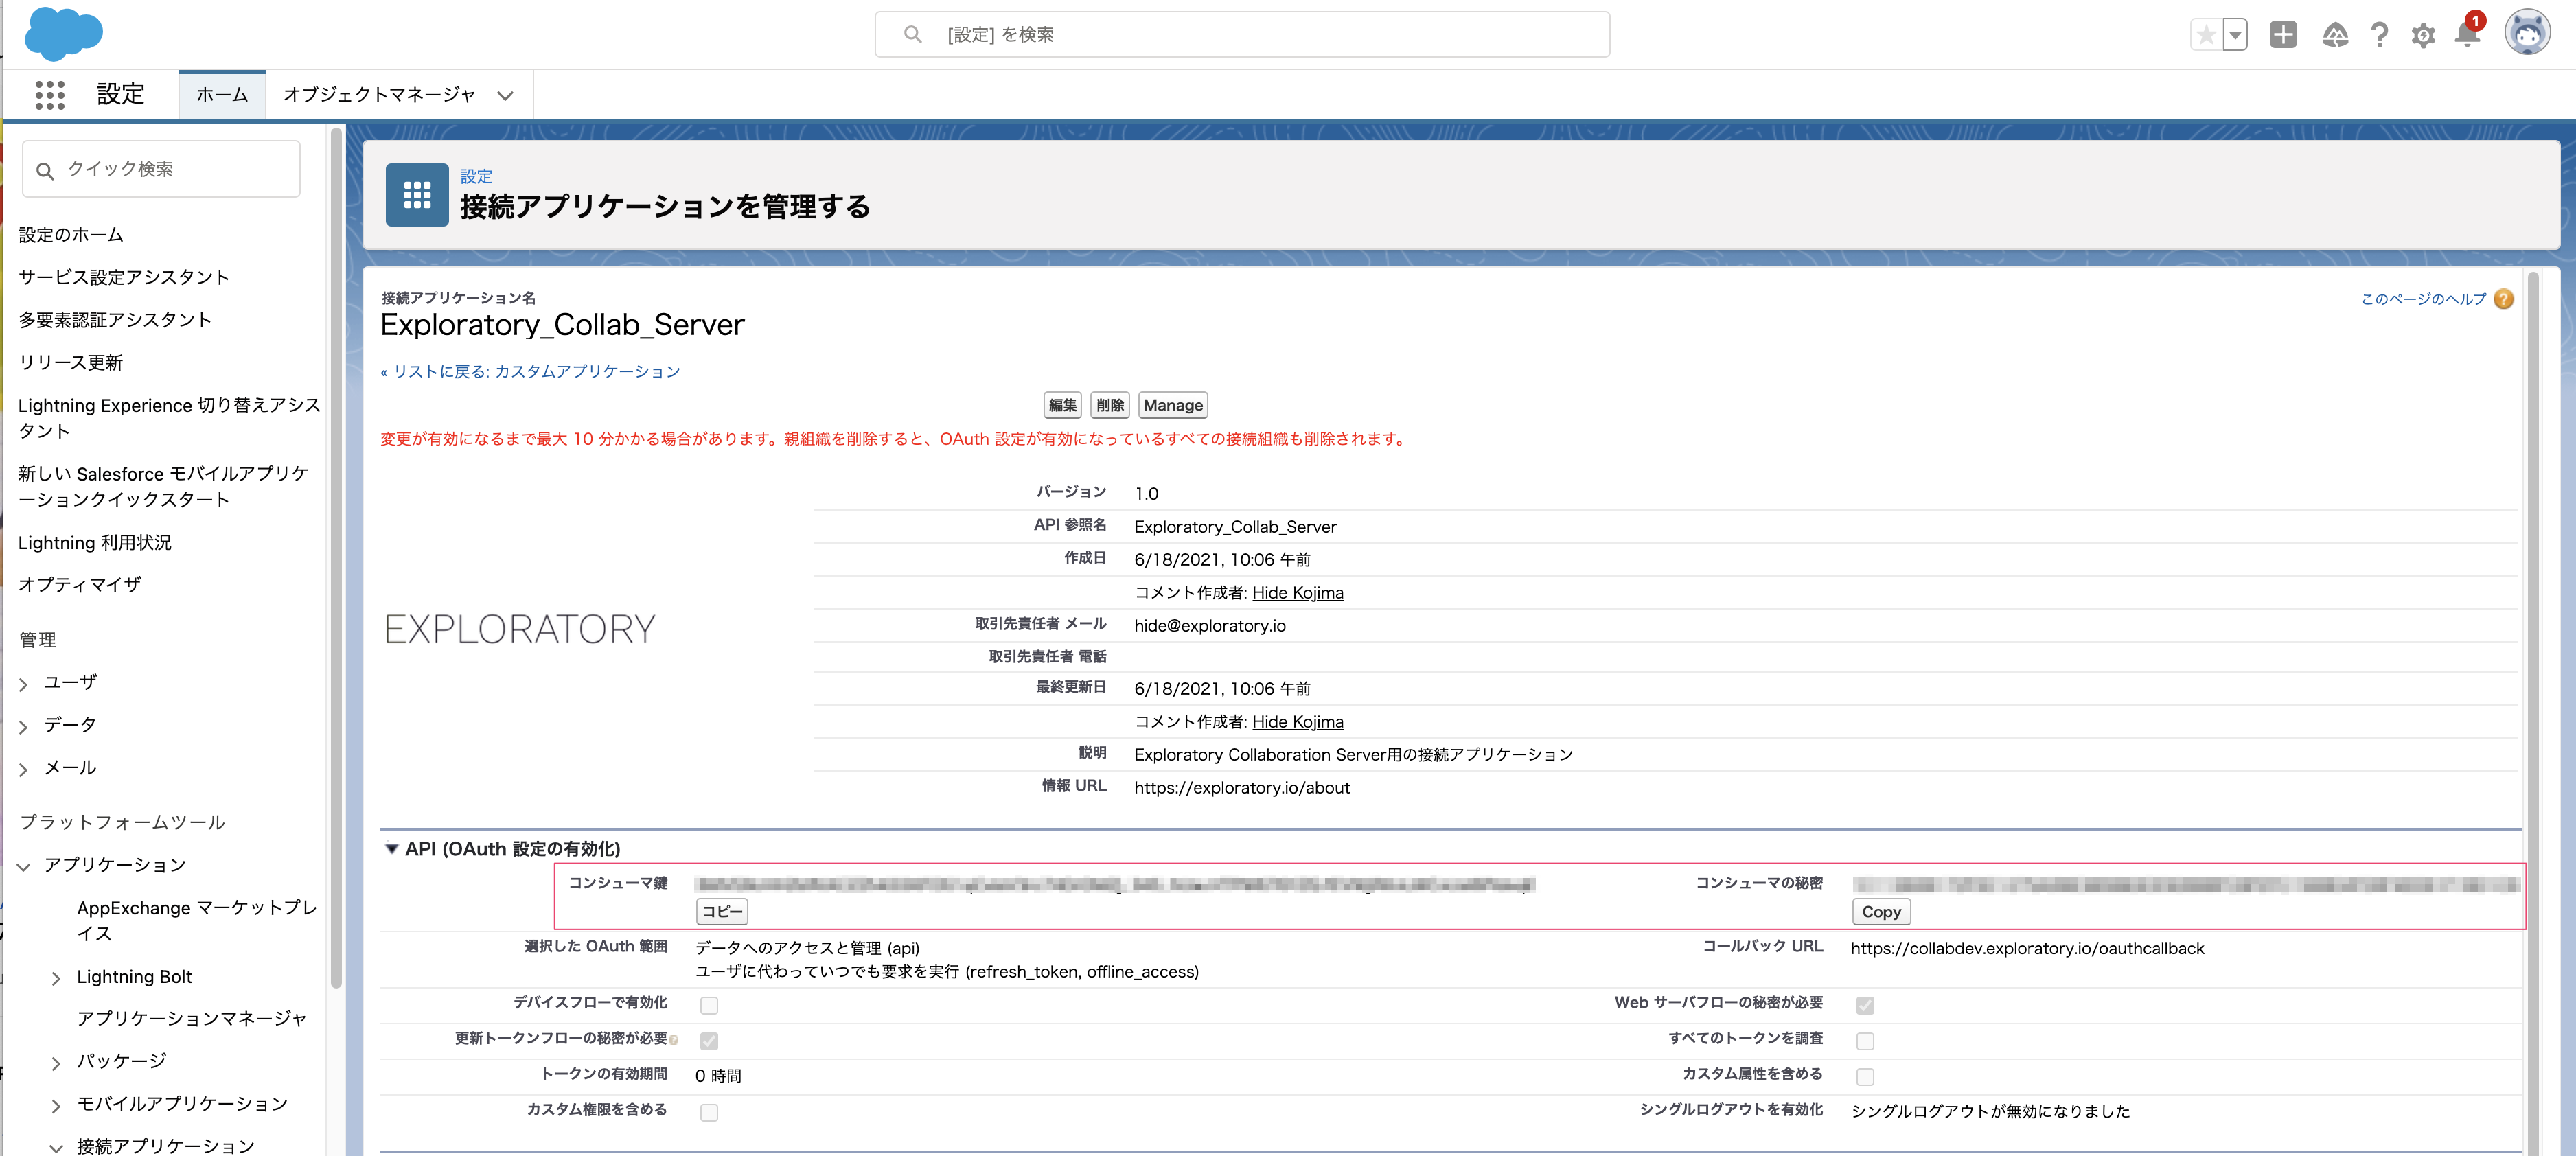
Task: Click the global setup search field
Action: point(1242,35)
